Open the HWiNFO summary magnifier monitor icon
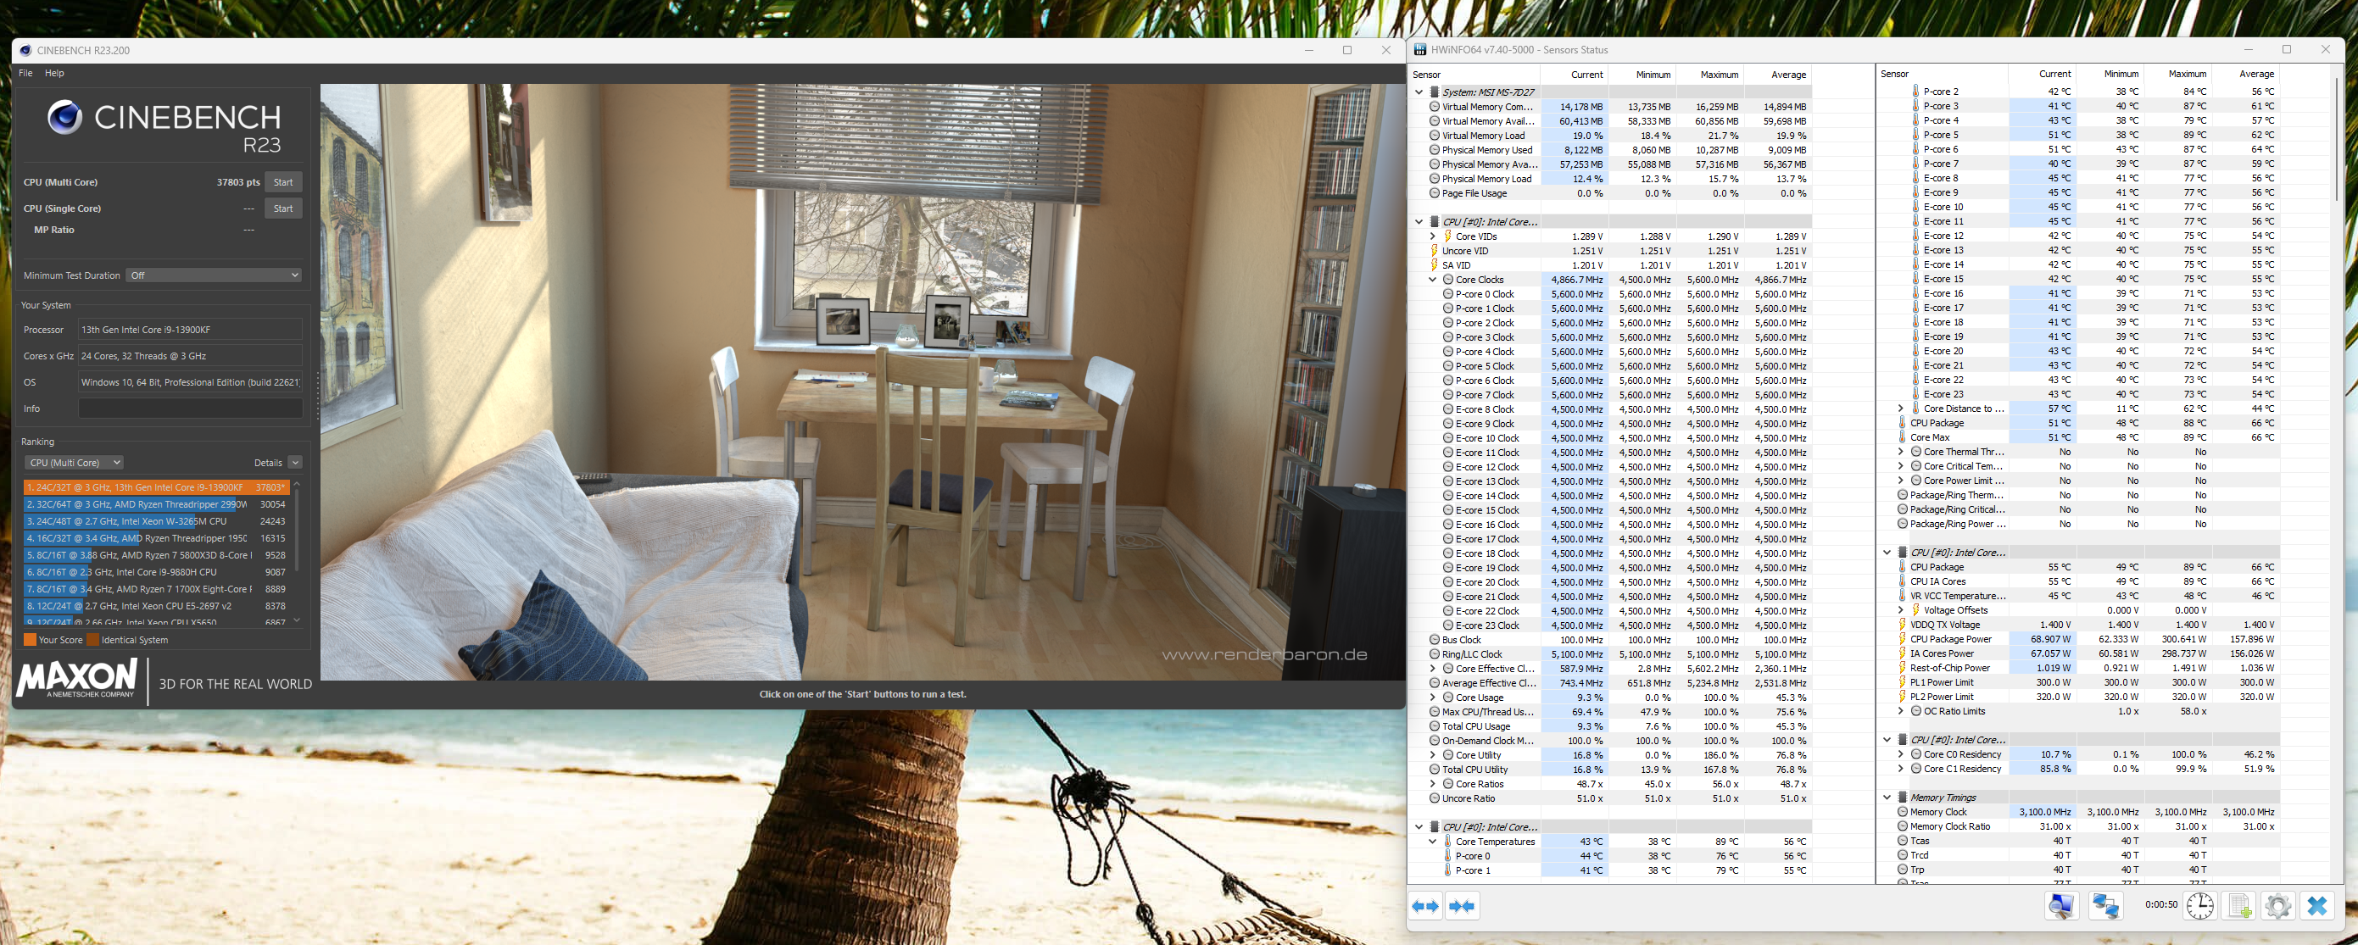The image size is (2358, 945). [2061, 906]
